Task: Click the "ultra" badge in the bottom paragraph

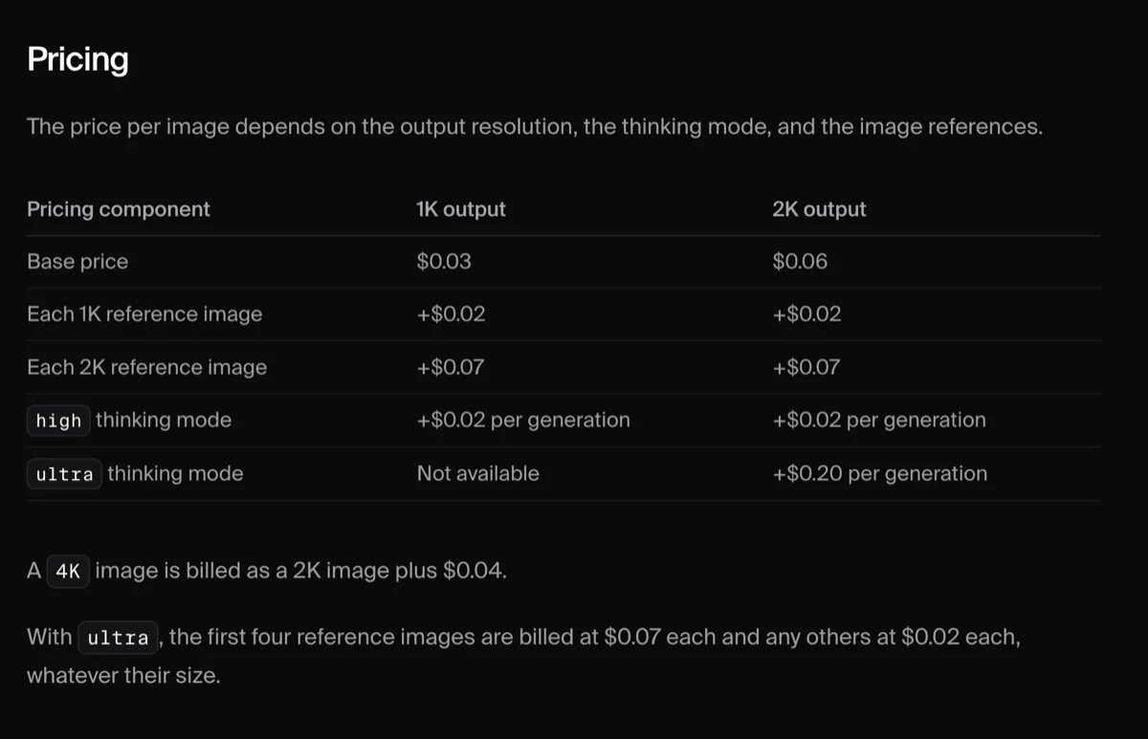Action: point(118,638)
